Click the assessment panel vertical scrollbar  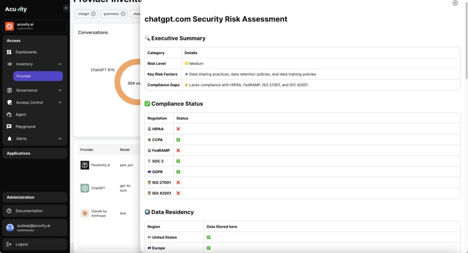point(466,40)
